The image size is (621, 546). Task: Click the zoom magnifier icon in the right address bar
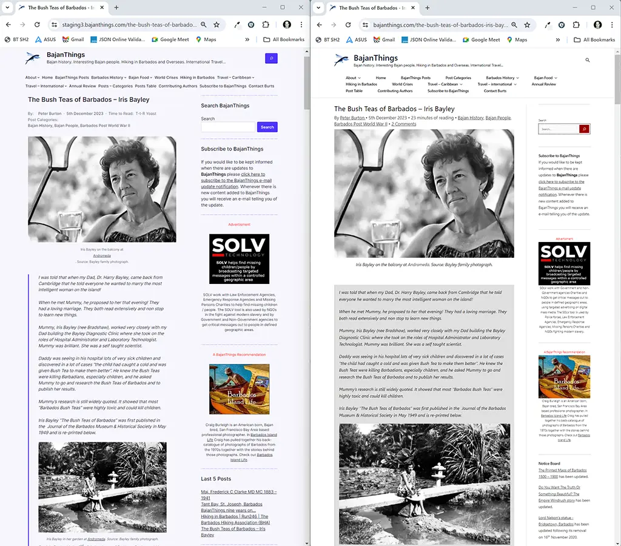[513, 25]
